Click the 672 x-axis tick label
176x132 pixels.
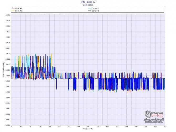[165, 126]
